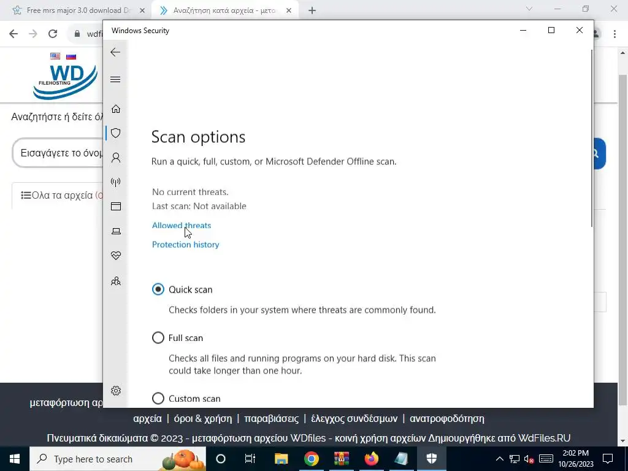Open Task View on the taskbar

[250, 459]
